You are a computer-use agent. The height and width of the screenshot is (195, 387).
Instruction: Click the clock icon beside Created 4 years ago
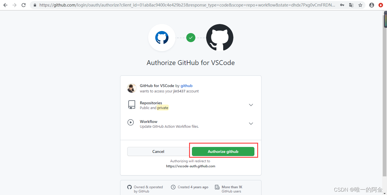point(173,187)
